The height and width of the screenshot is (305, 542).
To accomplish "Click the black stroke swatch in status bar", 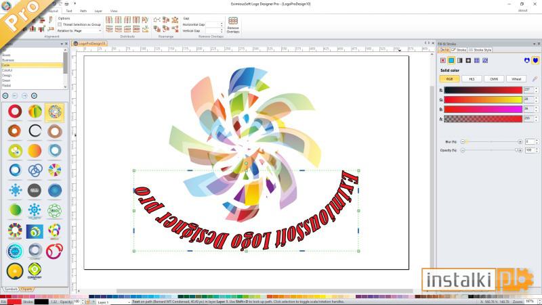I will (x=41, y=302).
